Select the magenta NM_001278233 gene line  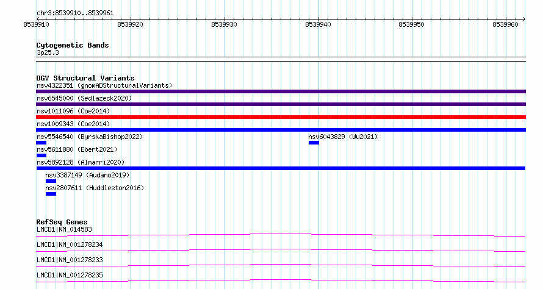coord(281,265)
